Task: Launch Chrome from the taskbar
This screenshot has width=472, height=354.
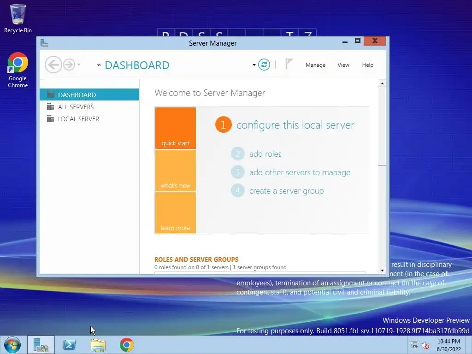Action: (x=127, y=345)
